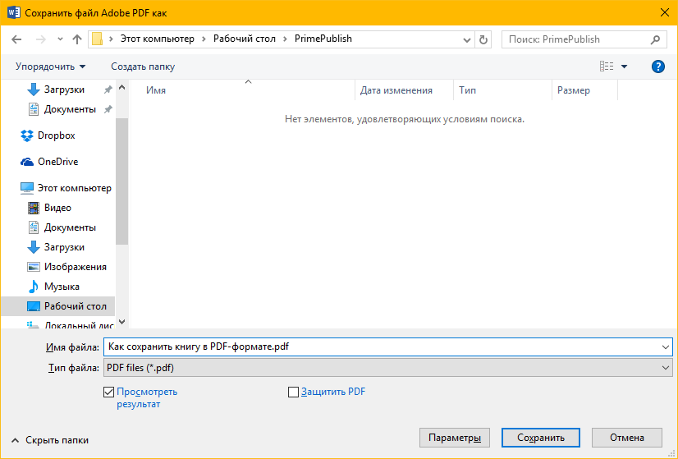This screenshot has width=678, height=459.
Task: Click pin icon next to pinned Документы
Action: click(108, 109)
